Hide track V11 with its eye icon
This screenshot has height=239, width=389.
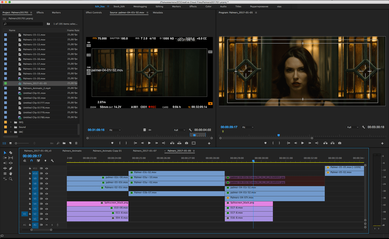[x=47, y=168]
